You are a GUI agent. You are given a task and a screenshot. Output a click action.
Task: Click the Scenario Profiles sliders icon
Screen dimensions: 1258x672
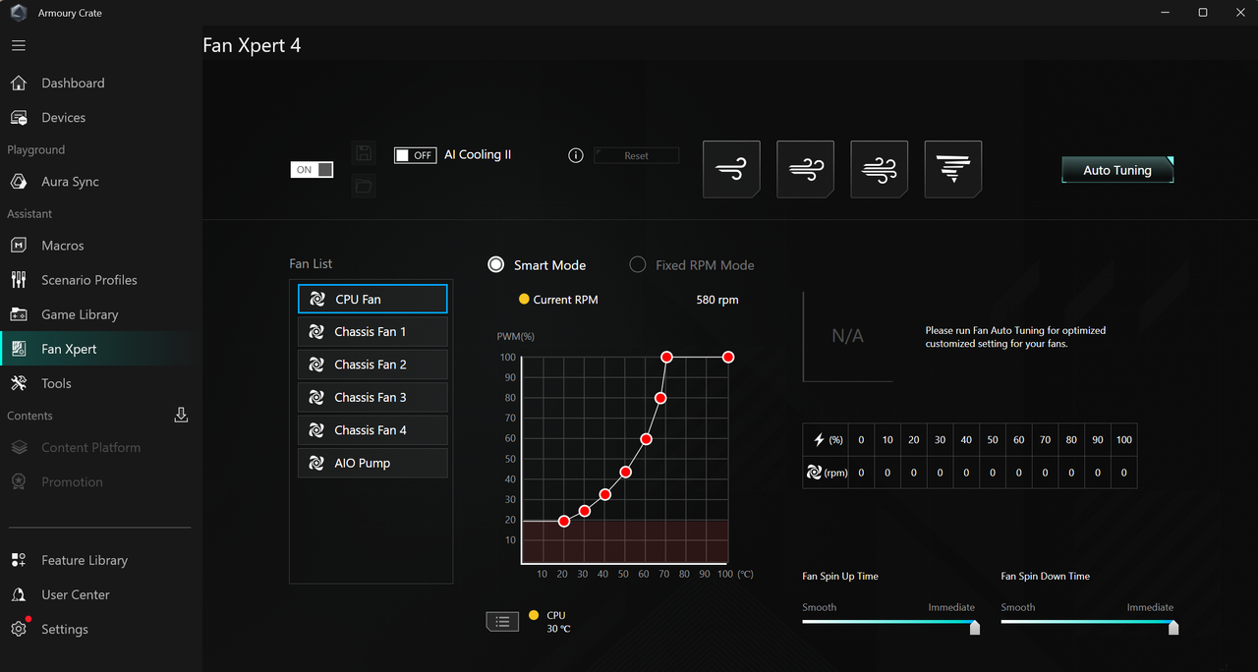(x=19, y=280)
